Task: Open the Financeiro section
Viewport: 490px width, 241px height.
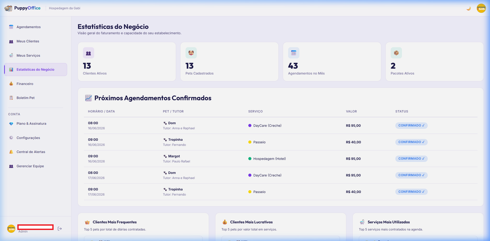Action: pyautogui.click(x=36, y=84)
